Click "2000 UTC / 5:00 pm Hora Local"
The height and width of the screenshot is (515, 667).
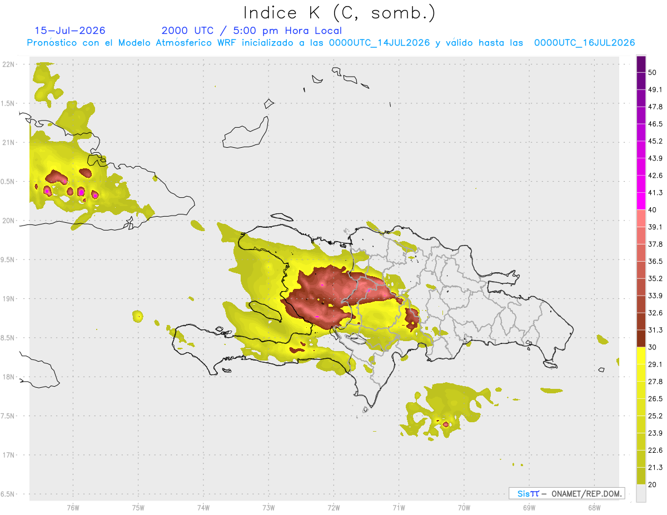point(252,31)
